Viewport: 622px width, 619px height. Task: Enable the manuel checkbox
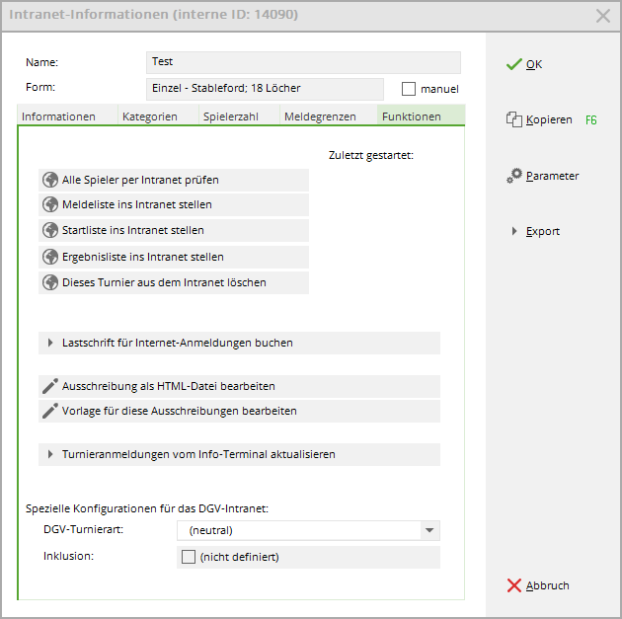pos(409,89)
